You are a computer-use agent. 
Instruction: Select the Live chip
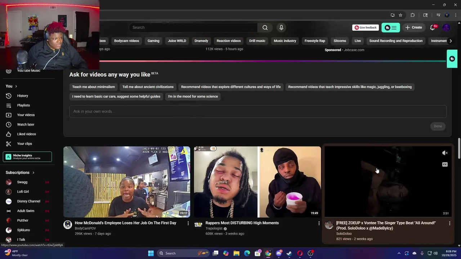click(358, 41)
